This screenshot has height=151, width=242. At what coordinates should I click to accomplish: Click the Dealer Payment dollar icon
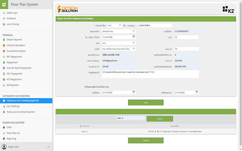click(4, 40)
